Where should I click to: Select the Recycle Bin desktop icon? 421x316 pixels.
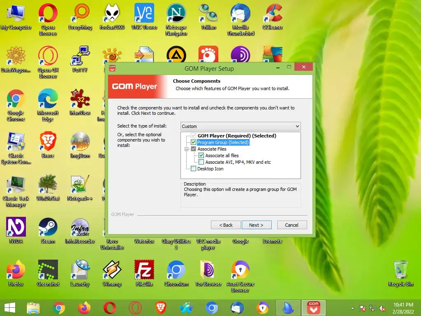[x=400, y=273]
